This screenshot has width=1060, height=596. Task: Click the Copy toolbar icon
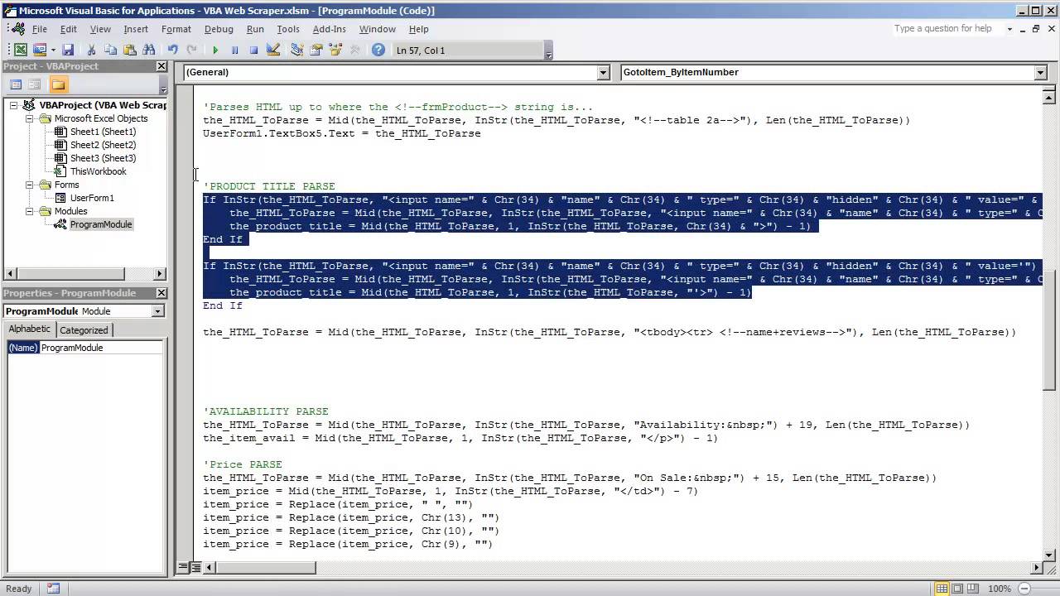(x=110, y=50)
